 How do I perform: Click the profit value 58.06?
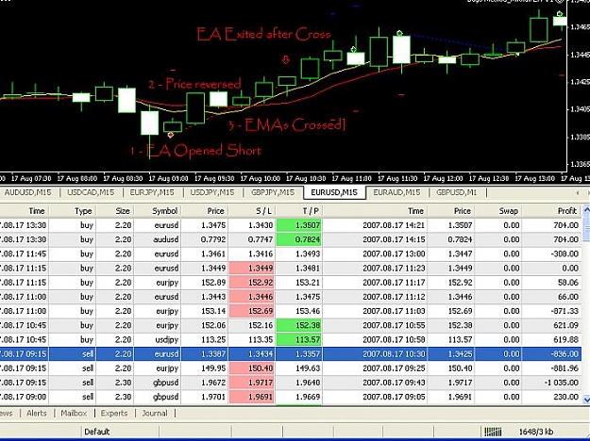click(568, 283)
